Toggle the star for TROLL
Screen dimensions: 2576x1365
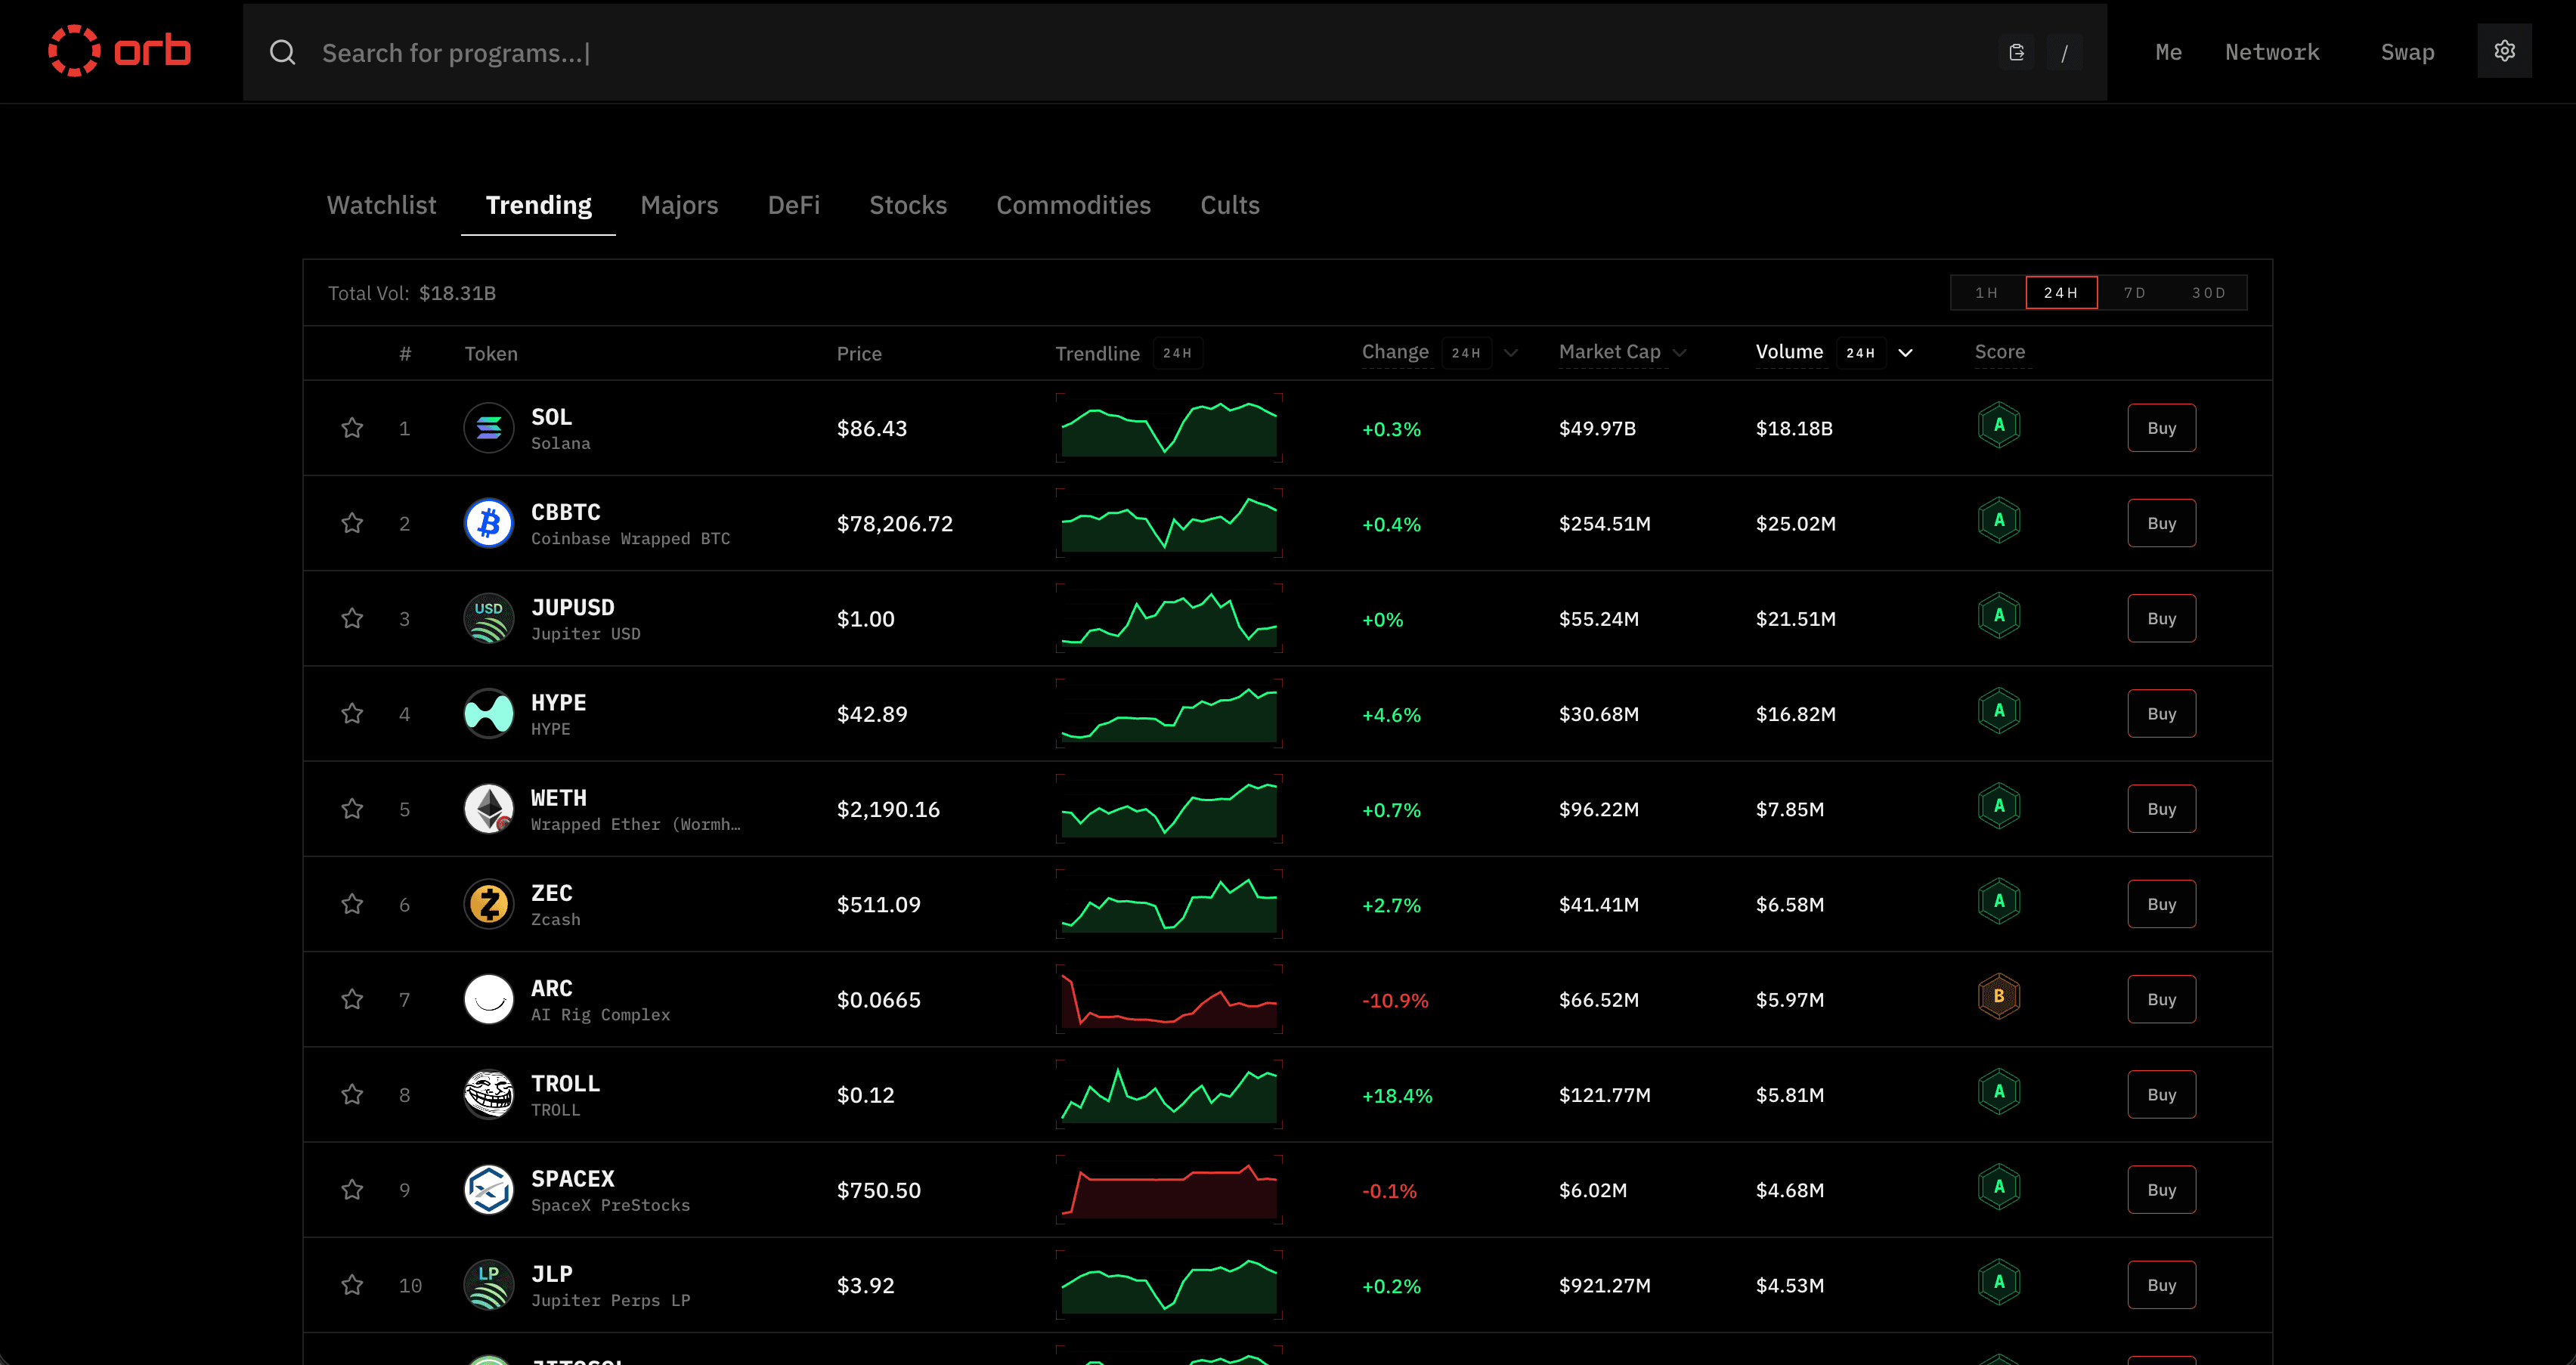pos(352,1094)
